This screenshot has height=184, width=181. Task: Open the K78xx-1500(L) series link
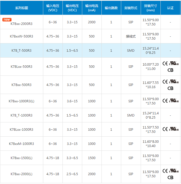coord(21,158)
